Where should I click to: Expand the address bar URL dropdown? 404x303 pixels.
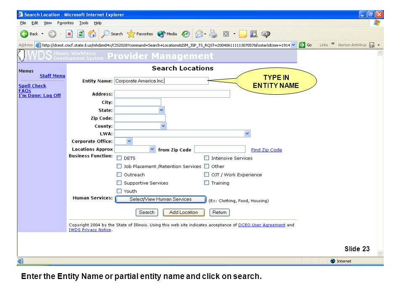(x=293, y=45)
